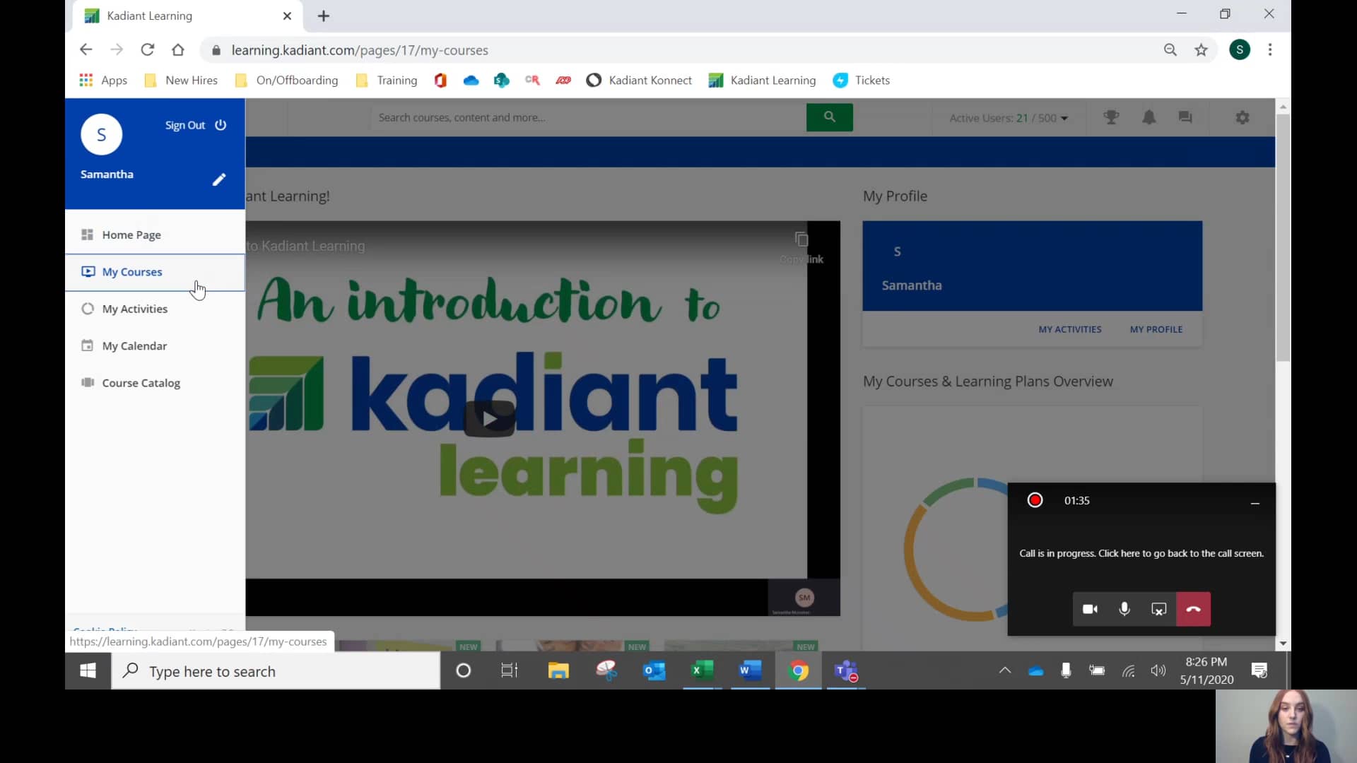Screen dimensions: 1357x763
Task: Open Chrome's three-dot menu
Action: point(1270,49)
